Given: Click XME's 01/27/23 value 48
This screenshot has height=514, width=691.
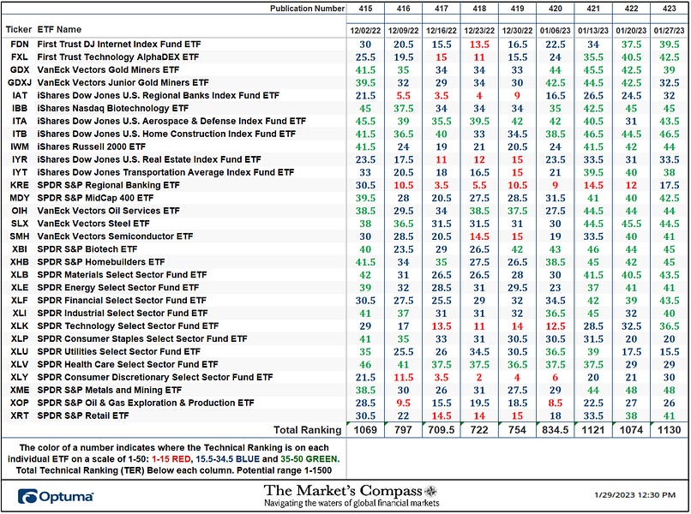Looking at the screenshot, I should pyautogui.click(x=669, y=391).
